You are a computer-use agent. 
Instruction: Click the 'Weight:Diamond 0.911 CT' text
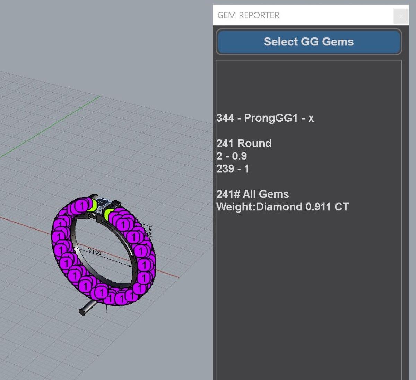[282, 207]
